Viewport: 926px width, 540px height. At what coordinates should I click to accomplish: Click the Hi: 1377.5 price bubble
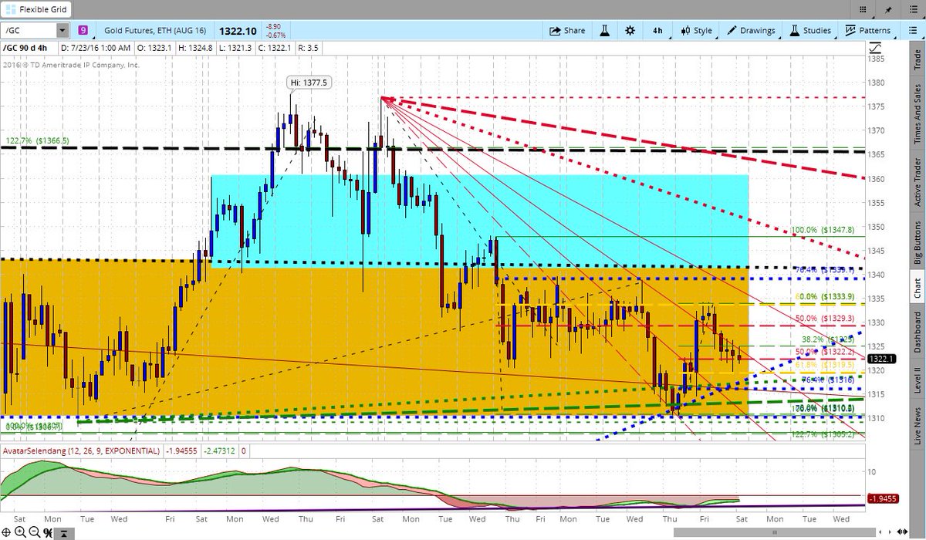[x=309, y=83]
